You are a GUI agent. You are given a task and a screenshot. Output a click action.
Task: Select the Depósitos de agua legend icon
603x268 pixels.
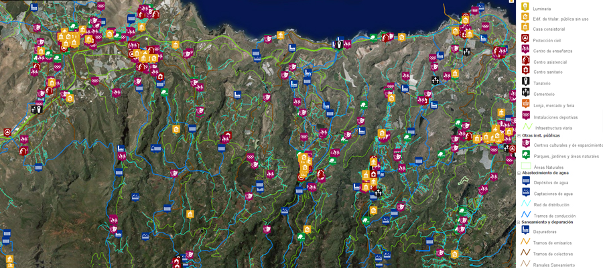pyautogui.click(x=525, y=181)
